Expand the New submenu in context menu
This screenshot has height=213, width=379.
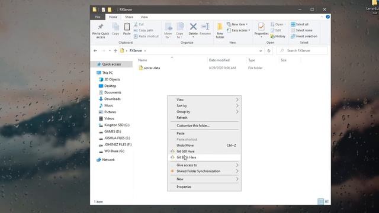click(204, 179)
